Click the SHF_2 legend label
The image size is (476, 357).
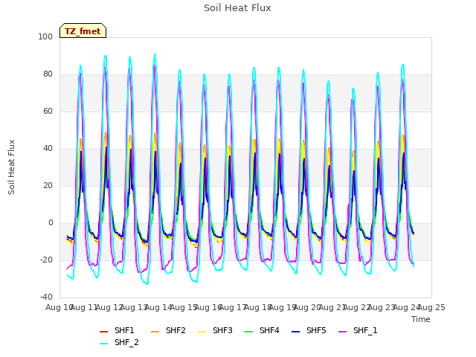[x=126, y=342]
